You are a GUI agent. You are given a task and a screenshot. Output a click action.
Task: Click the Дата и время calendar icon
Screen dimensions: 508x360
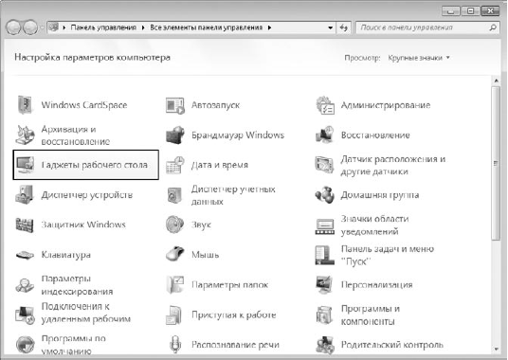pos(175,165)
